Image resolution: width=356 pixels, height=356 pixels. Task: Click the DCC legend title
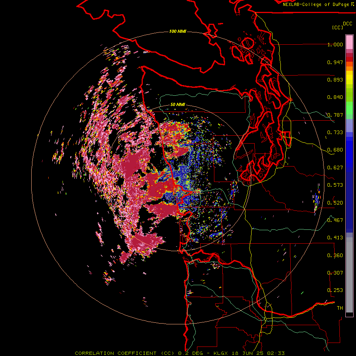click(x=348, y=24)
